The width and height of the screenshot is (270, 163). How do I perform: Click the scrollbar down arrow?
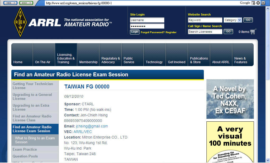pos(268,160)
